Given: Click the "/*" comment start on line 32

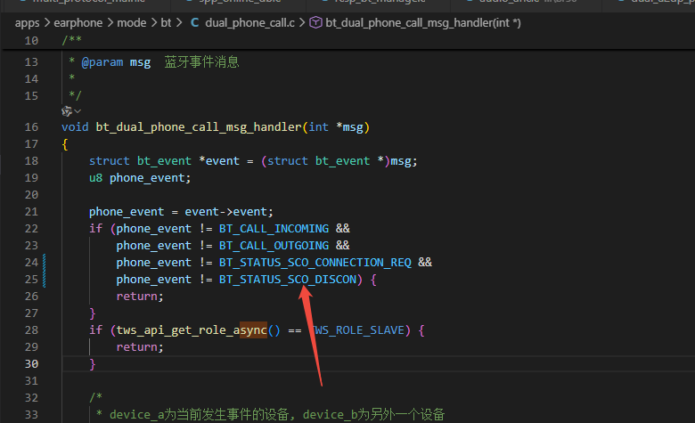Looking at the screenshot, I should [x=95, y=397].
